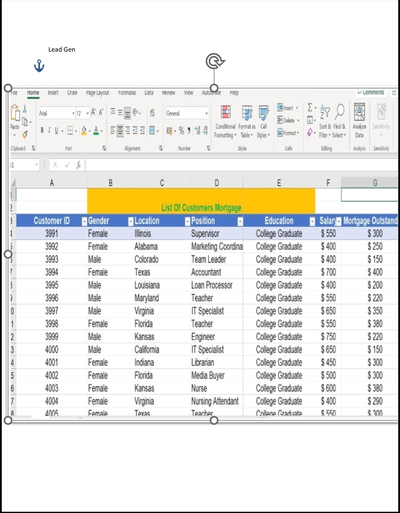Open the Formulas tab
Image resolution: width=400 pixels, height=513 pixels.
127,93
